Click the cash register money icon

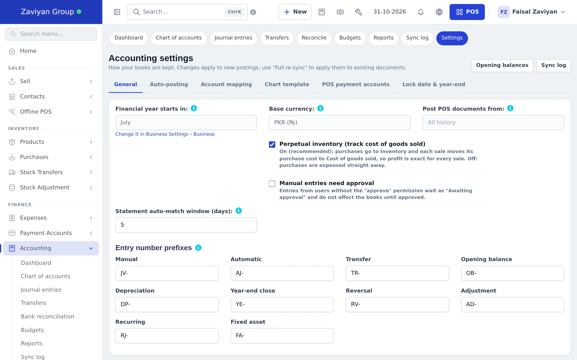pos(340,12)
